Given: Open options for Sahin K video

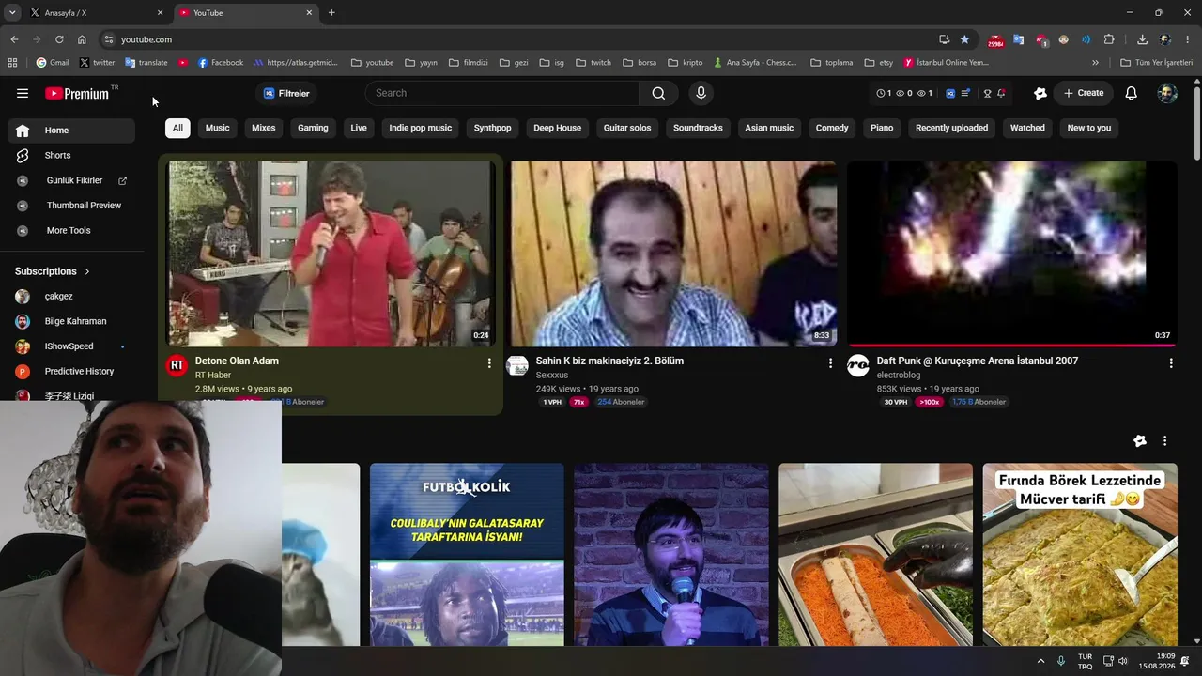Looking at the screenshot, I should point(830,362).
